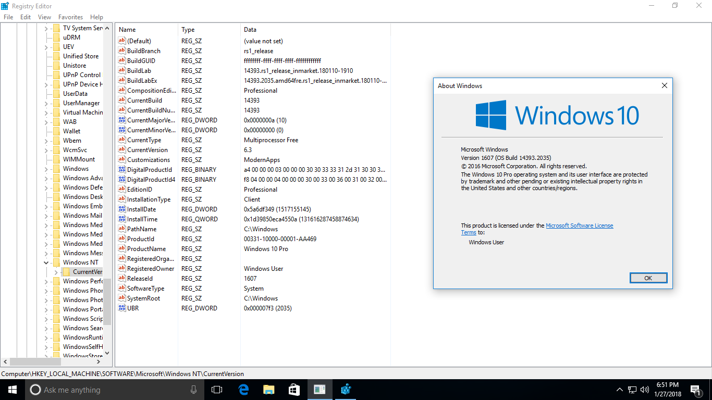Select the ProductId value name
This screenshot has width=712, height=400.
(141, 239)
